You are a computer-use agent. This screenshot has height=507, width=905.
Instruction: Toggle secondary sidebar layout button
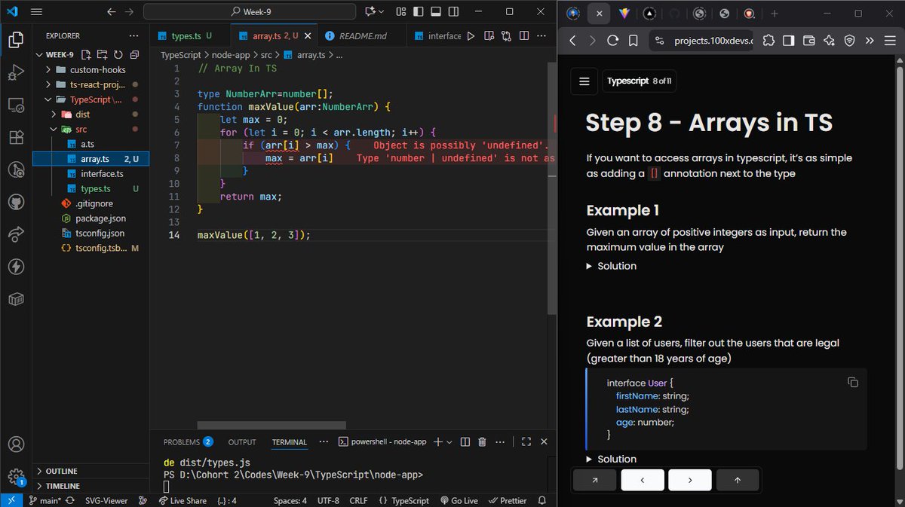coord(454,12)
